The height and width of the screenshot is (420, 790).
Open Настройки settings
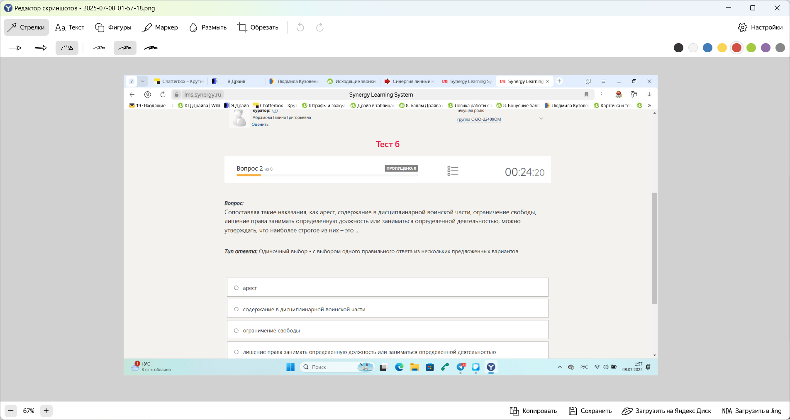(x=760, y=27)
